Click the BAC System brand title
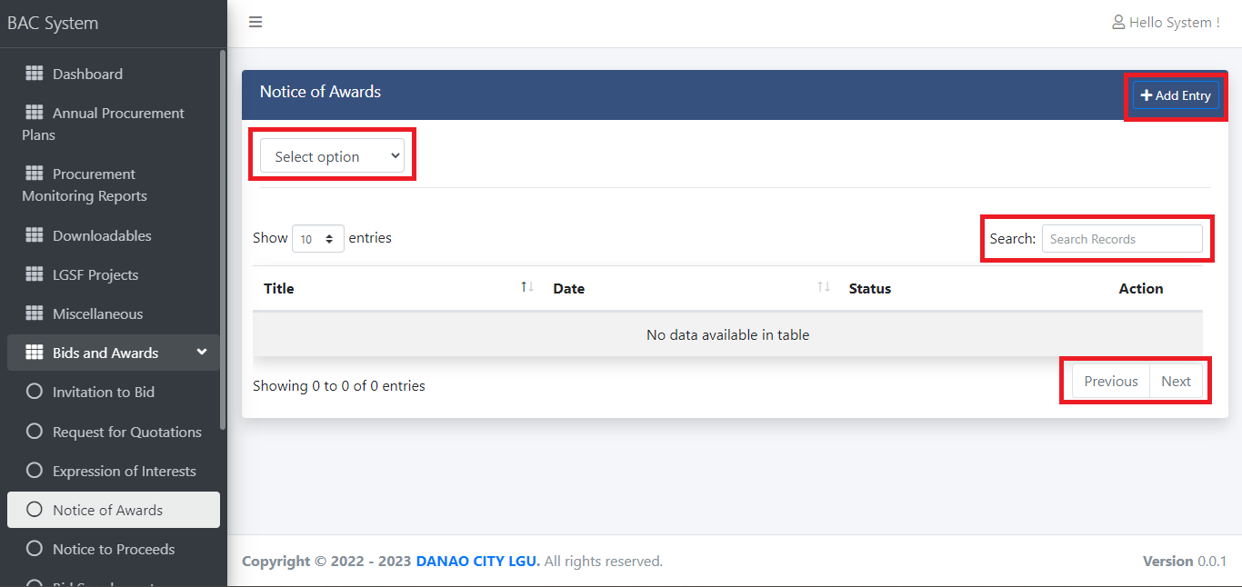 tap(53, 23)
